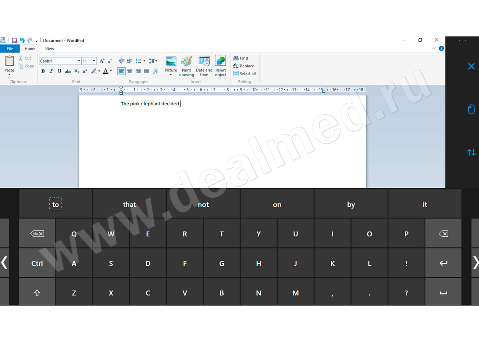
Task: Open the File menu tab
Action: (10, 49)
